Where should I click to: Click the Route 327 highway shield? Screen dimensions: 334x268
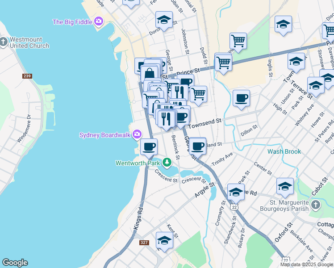[144, 243]
